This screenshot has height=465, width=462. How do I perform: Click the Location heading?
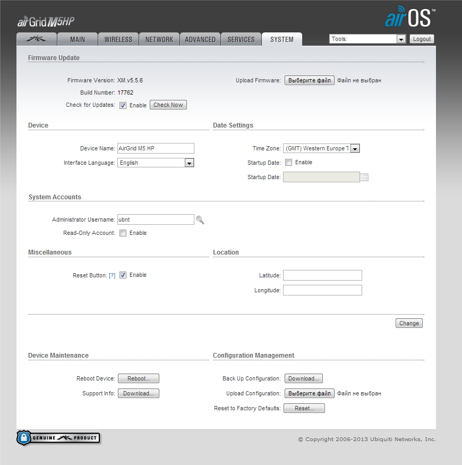[226, 252]
